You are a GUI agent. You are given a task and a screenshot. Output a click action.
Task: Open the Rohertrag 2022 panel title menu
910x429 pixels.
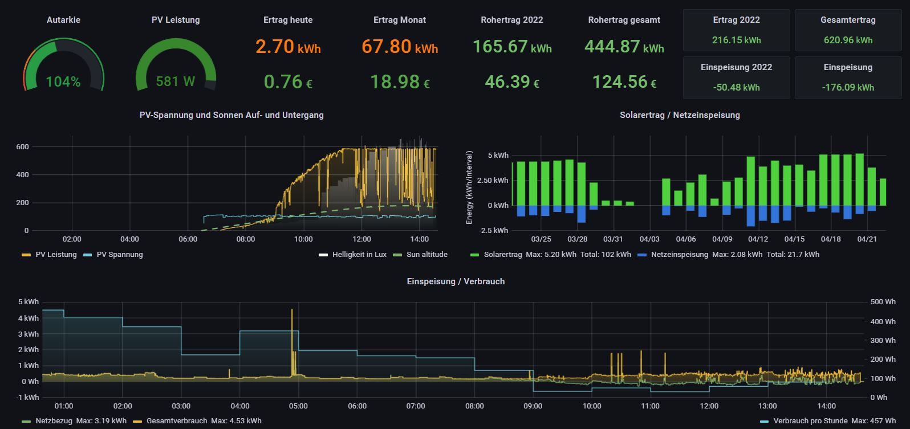click(512, 20)
